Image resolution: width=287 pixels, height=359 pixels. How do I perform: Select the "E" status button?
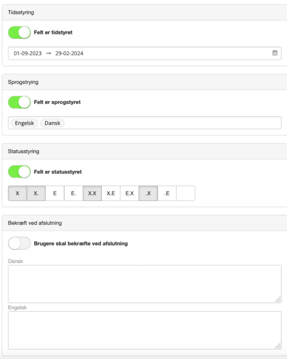pos(55,193)
